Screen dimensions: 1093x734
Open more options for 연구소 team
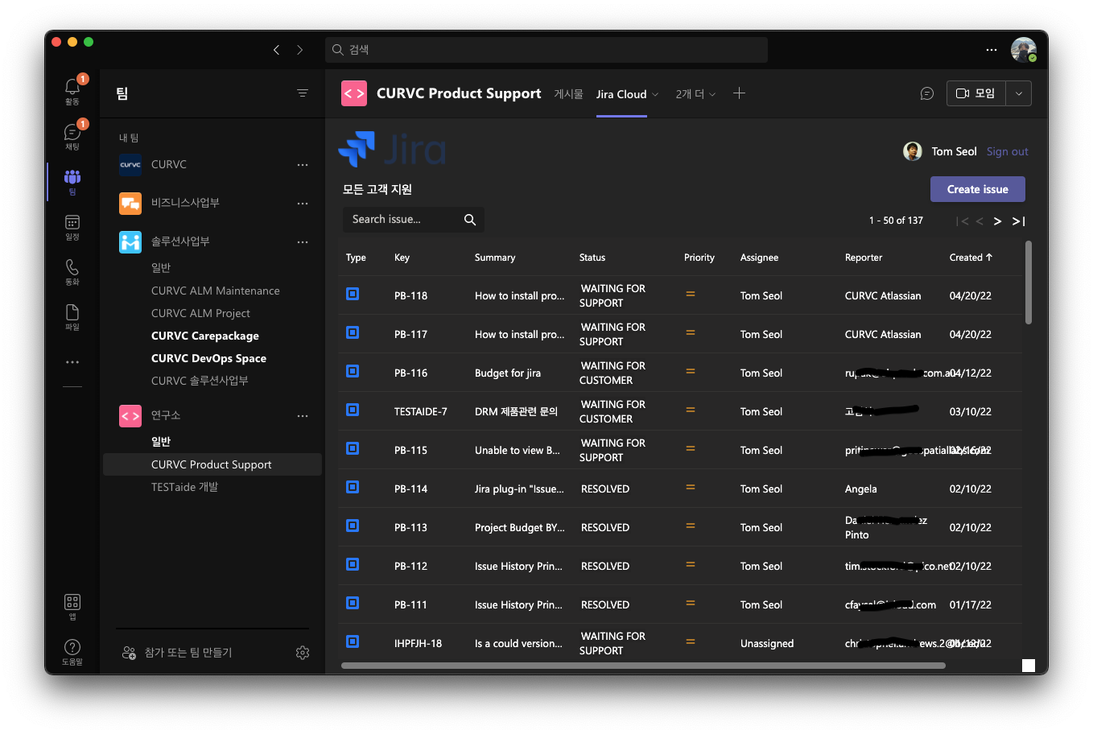303,415
